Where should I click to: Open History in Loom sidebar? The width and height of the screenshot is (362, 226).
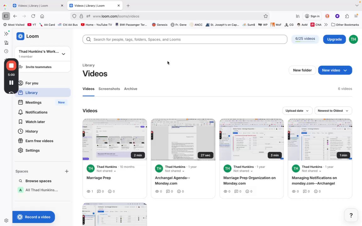click(x=43, y=132)
